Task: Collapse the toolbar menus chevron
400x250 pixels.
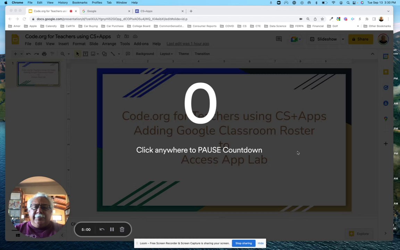Action: pyautogui.click(x=373, y=54)
